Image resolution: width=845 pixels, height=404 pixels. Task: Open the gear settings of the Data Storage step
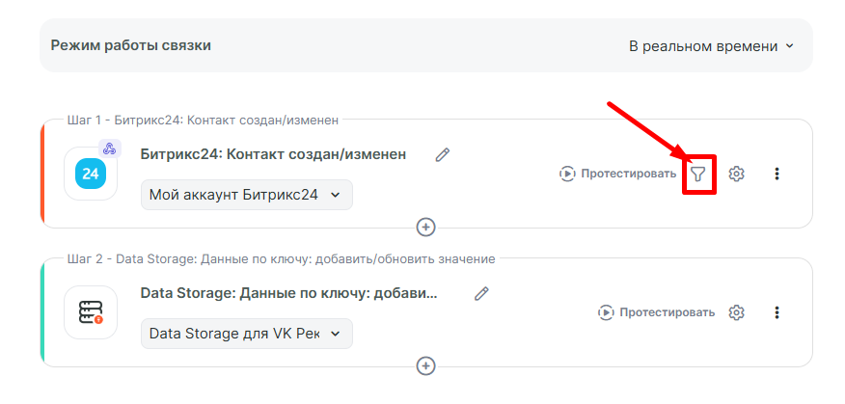coord(737,312)
